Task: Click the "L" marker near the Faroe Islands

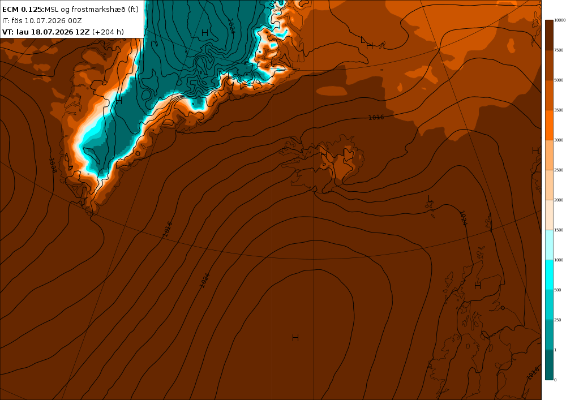Action: [x=430, y=199]
